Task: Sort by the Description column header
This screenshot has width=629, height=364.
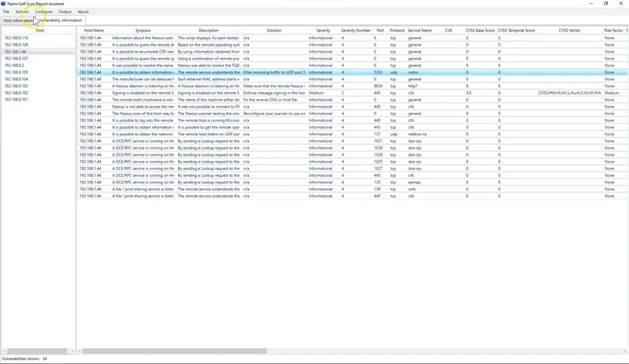Action: pos(208,31)
